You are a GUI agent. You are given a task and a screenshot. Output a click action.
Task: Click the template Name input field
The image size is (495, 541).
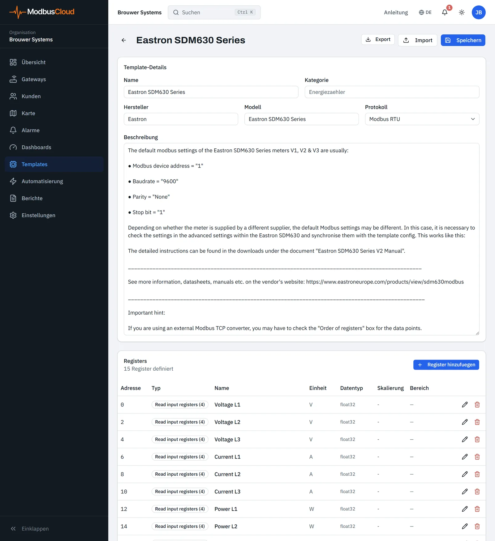211,92
